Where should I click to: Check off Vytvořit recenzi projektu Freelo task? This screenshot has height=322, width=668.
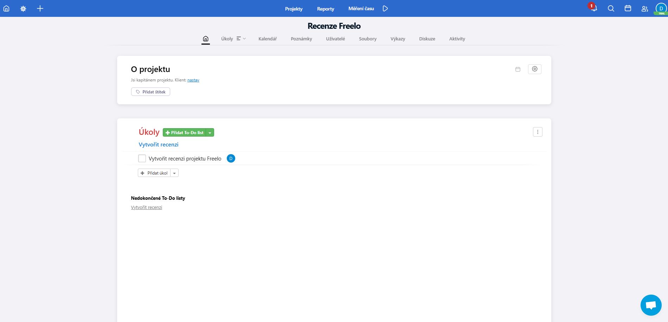pyautogui.click(x=142, y=158)
